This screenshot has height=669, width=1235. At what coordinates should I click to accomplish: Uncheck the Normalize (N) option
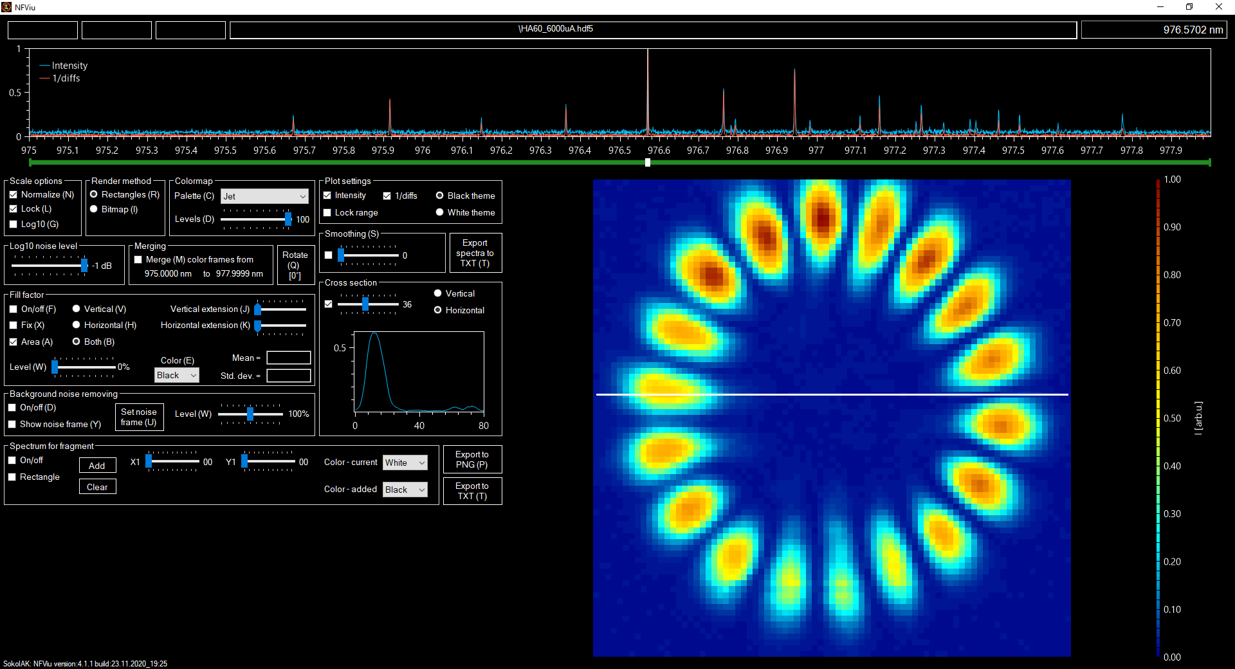[14, 195]
